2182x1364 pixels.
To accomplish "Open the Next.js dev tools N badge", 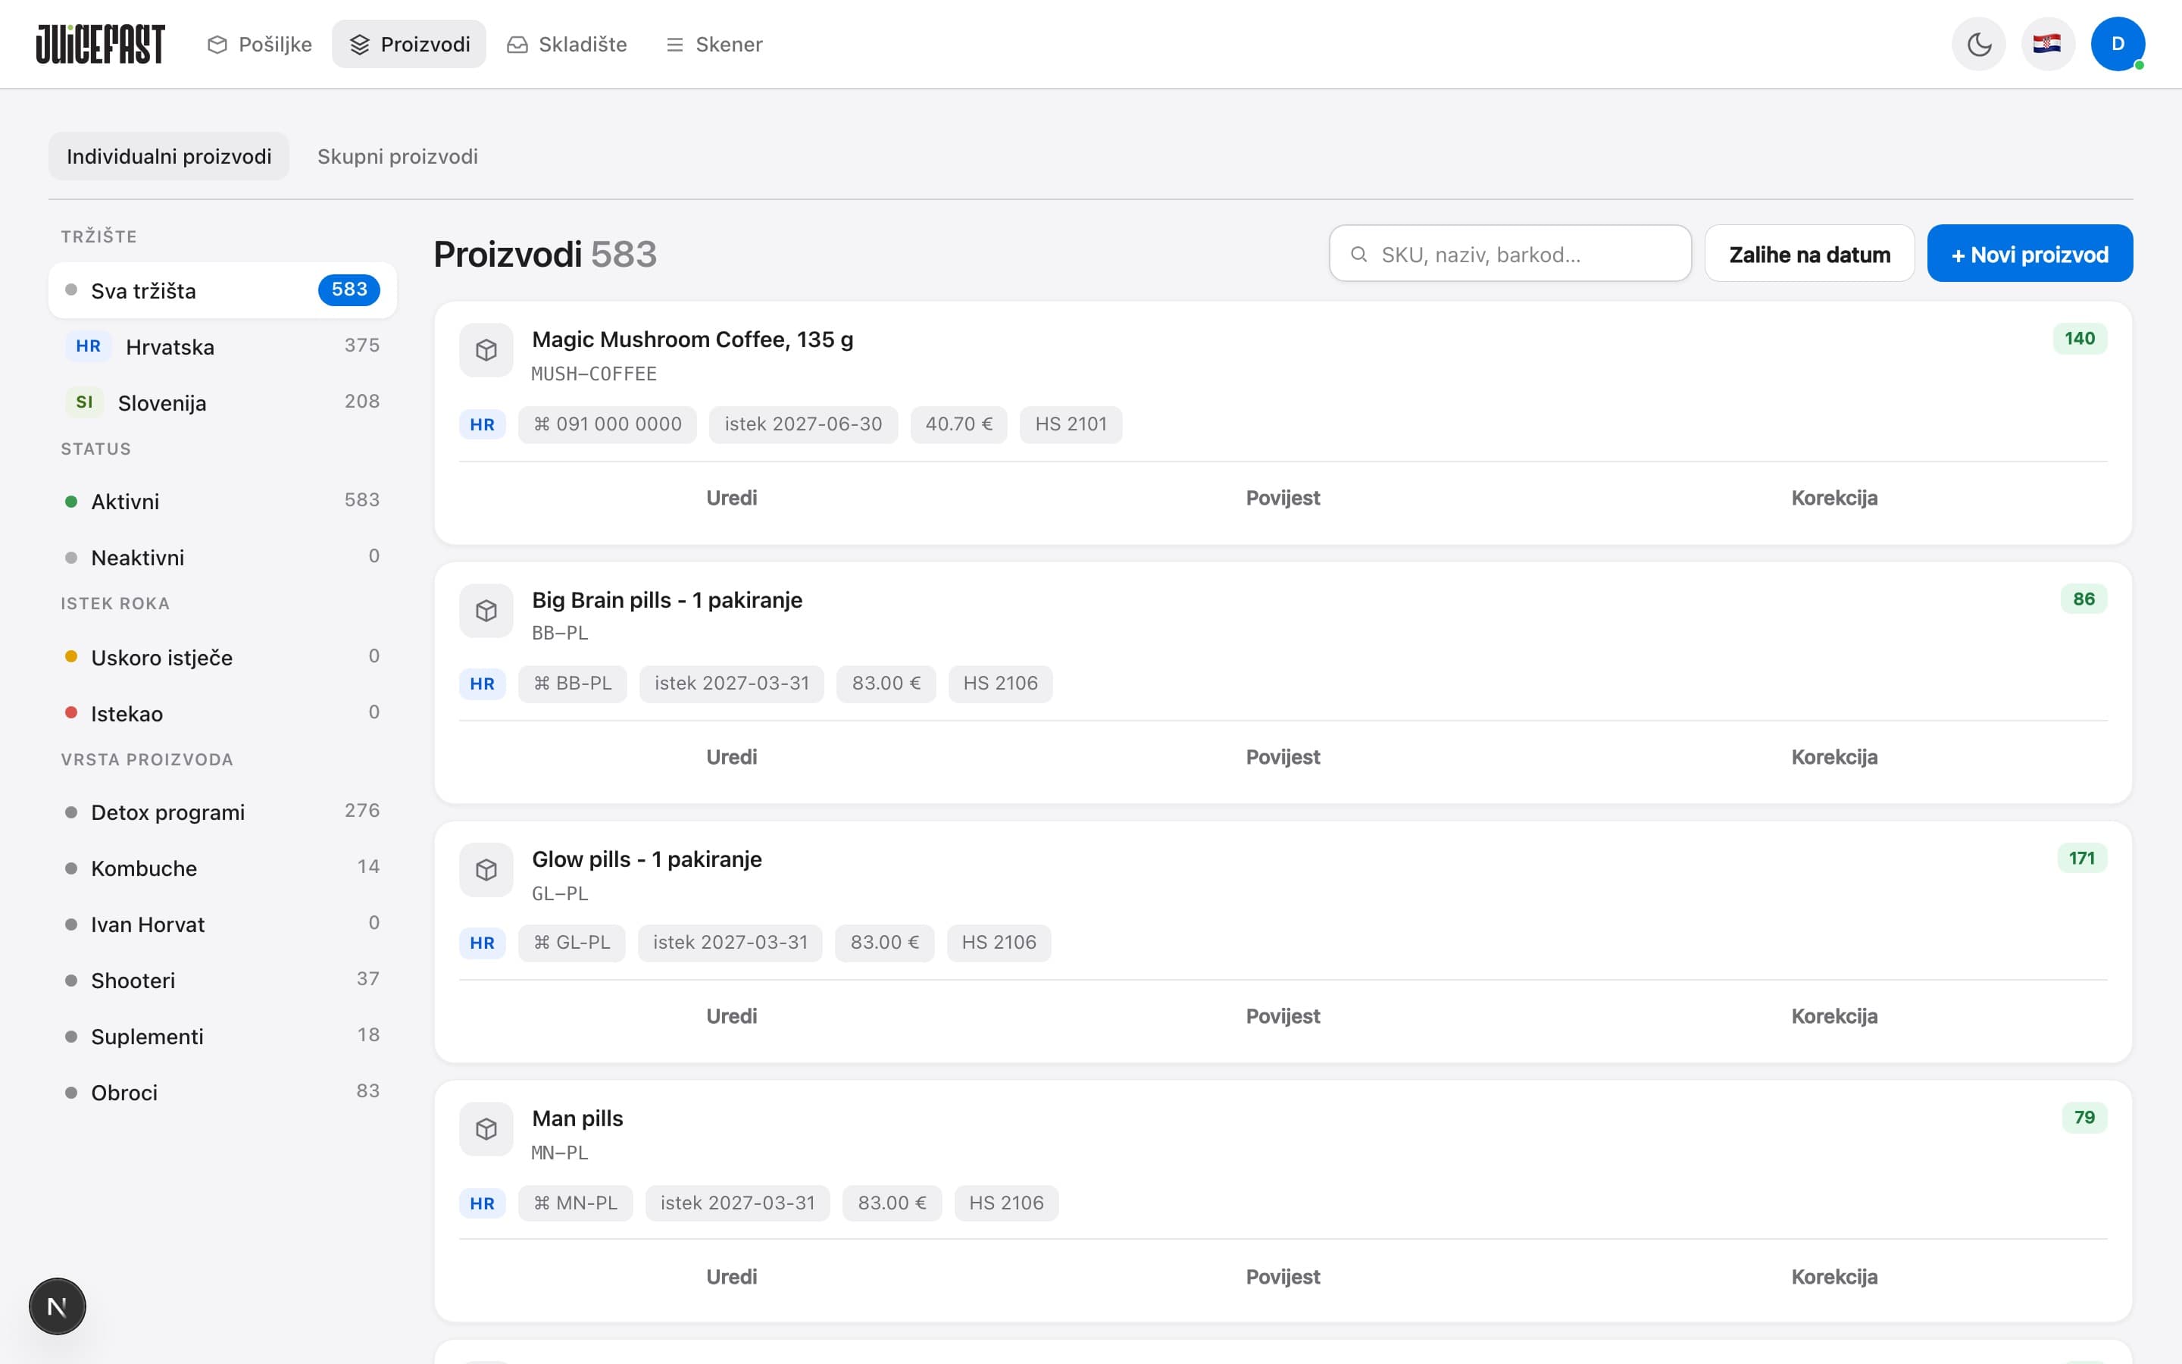I will click(57, 1306).
